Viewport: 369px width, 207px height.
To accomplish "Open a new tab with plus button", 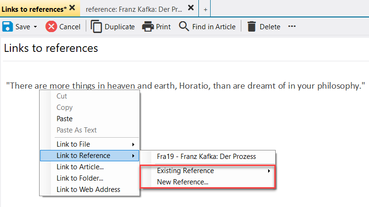I will [205, 8].
